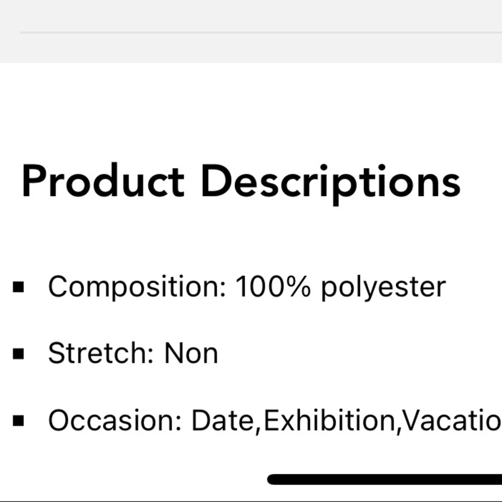Tap the home indicator bar

pyautogui.click(x=385, y=479)
